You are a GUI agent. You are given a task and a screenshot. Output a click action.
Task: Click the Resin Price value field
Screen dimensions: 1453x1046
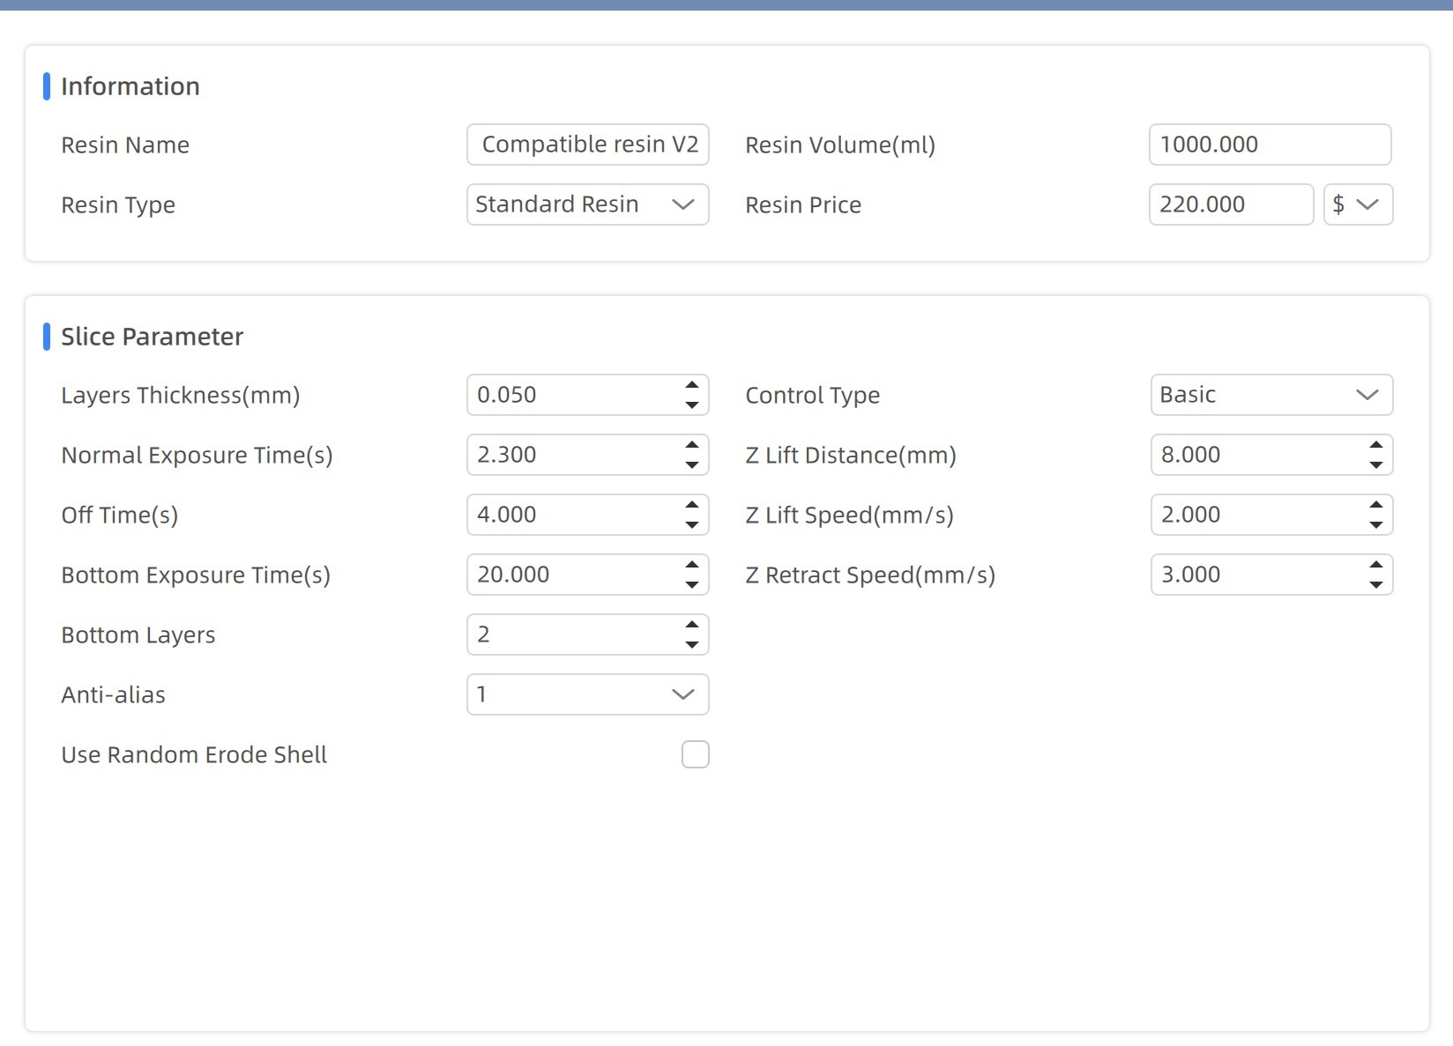click(x=1232, y=204)
